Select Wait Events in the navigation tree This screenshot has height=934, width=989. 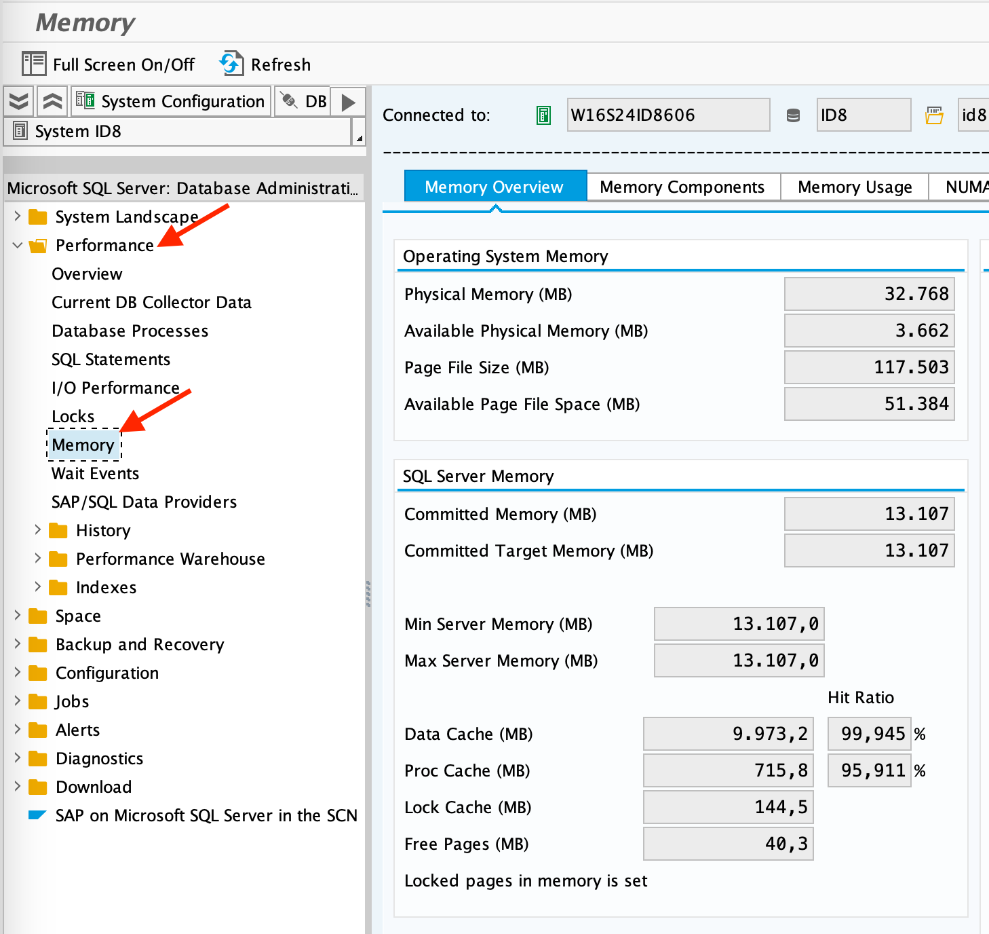tap(94, 473)
